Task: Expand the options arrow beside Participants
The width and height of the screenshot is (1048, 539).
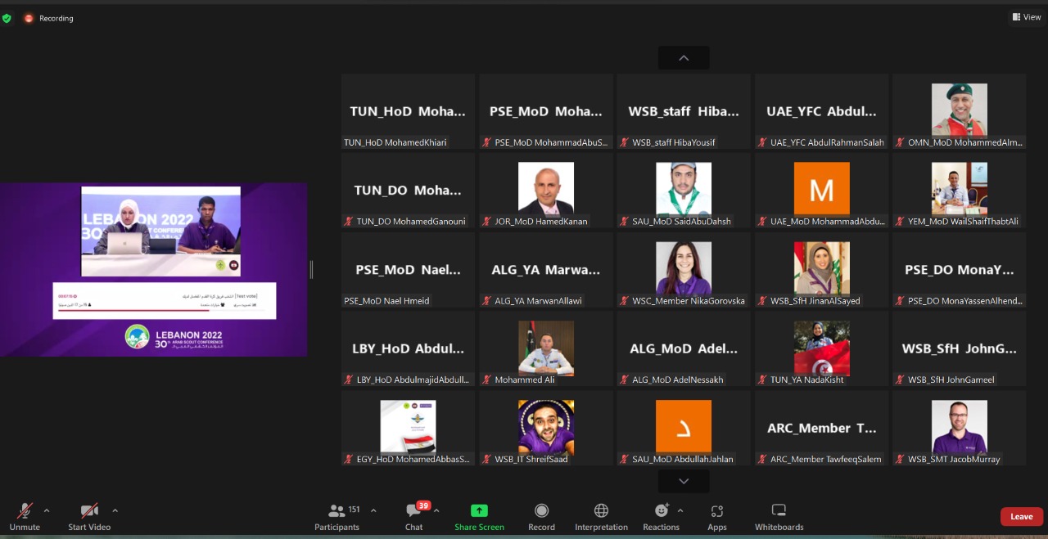Action: (x=373, y=510)
